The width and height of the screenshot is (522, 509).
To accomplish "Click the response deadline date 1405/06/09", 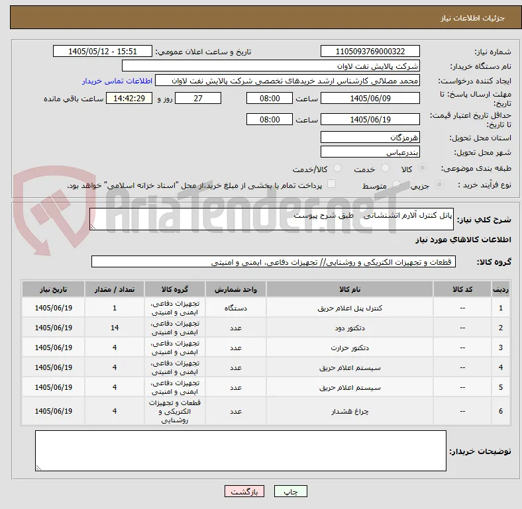I will click(370, 99).
